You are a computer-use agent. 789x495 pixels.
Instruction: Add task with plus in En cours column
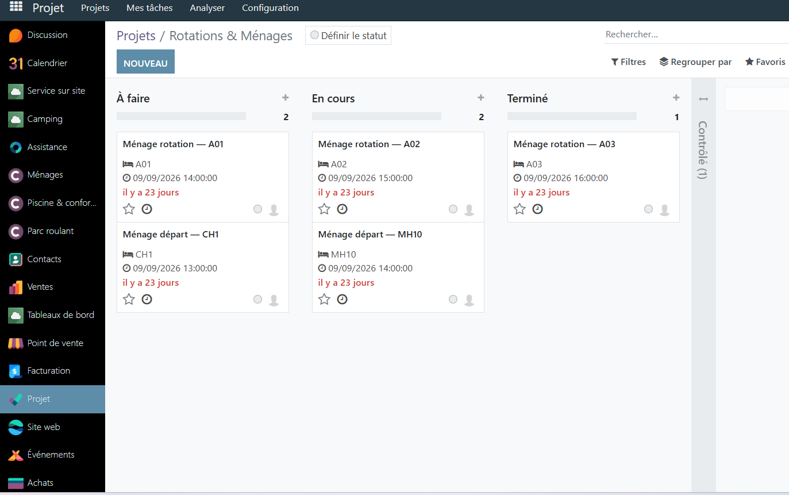tap(481, 98)
